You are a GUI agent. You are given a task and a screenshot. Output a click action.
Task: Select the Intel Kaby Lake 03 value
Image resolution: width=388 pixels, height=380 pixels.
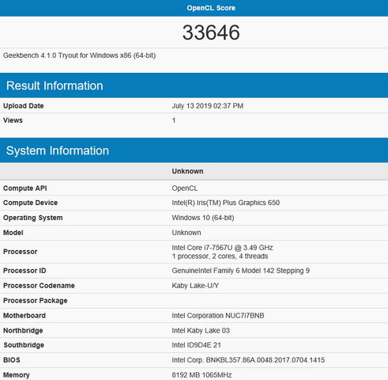pyautogui.click(x=201, y=331)
